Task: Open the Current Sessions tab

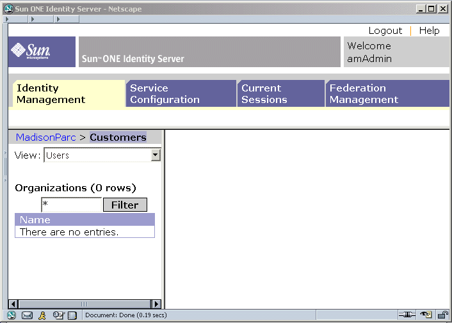Action: (281, 93)
